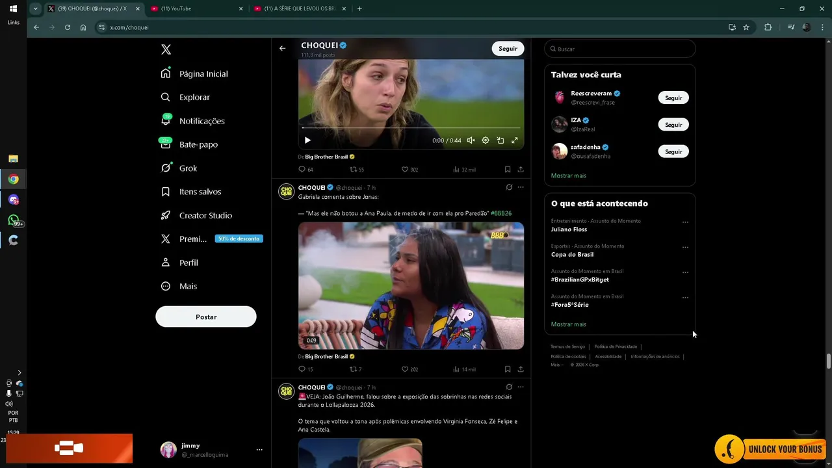Open Premium in the sidebar
The height and width of the screenshot is (468, 832).
coord(211,239)
